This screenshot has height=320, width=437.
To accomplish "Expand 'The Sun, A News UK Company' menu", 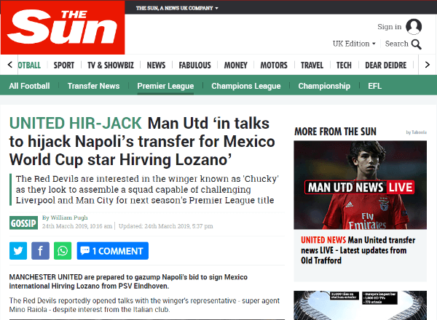I will pos(177,8).
